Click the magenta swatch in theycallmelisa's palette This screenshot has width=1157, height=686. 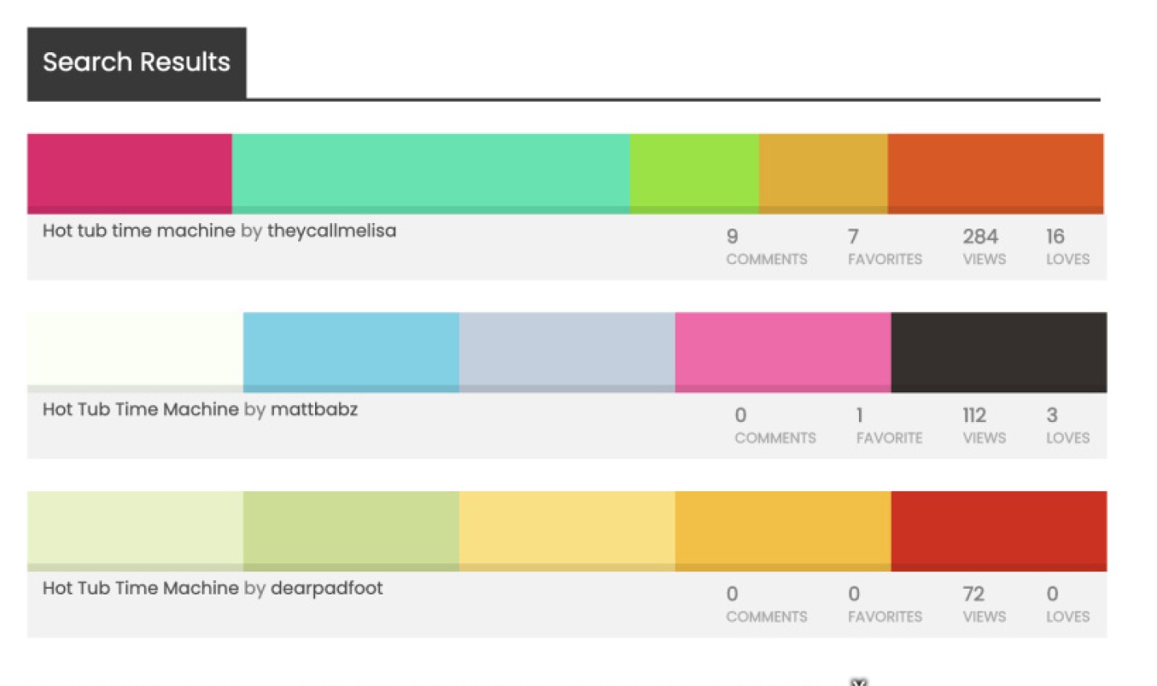point(129,173)
